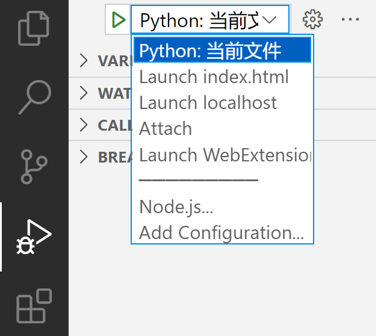Open the Search view
This screenshot has height=336, width=381.
(x=34, y=98)
